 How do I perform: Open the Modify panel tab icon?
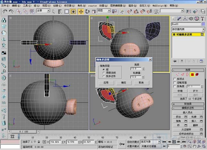pyautogui.click(x=179, y=19)
